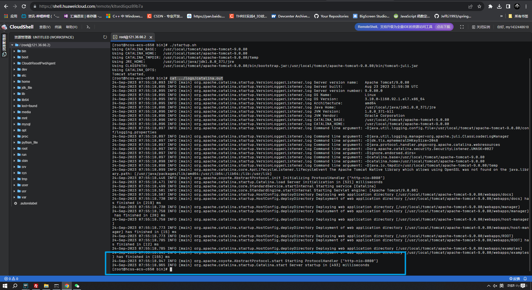Screen dimensions: 532x290
Task: Refresh the resource manager file tree
Action: (105, 37)
